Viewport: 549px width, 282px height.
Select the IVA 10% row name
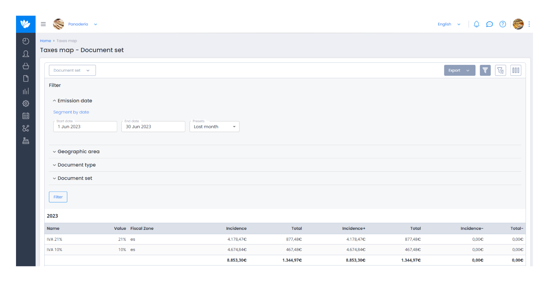click(55, 250)
